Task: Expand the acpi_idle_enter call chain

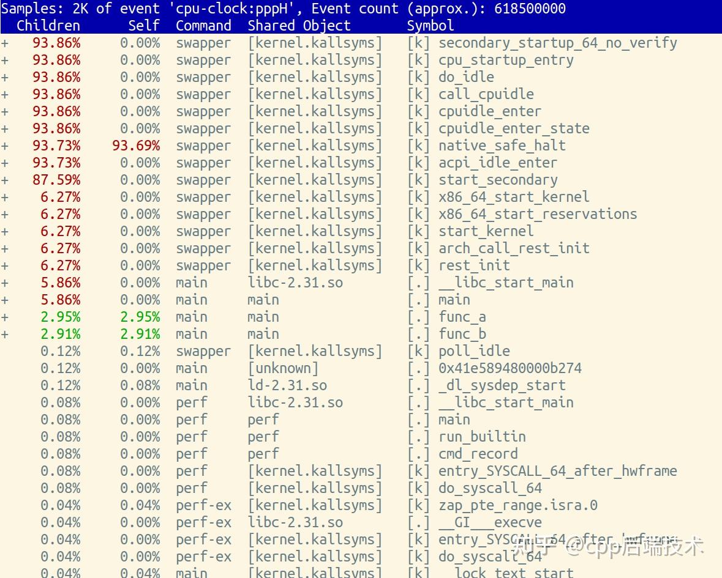Action: (5, 163)
